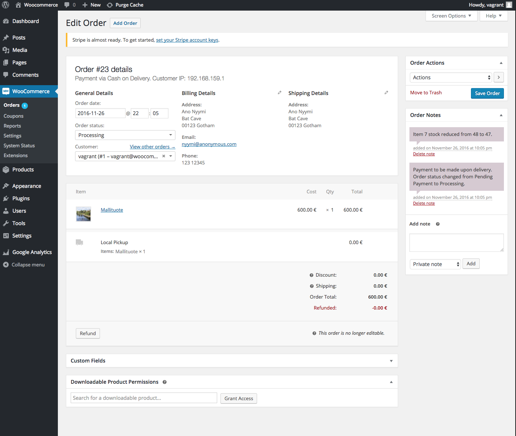Image resolution: width=516 pixels, height=436 pixels.
Task: Click the Posts pin icon in sidebar
Action: click(x=6, y=38)
